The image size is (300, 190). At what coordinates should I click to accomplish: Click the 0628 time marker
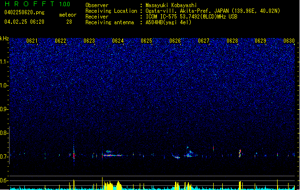click(232, 41)
